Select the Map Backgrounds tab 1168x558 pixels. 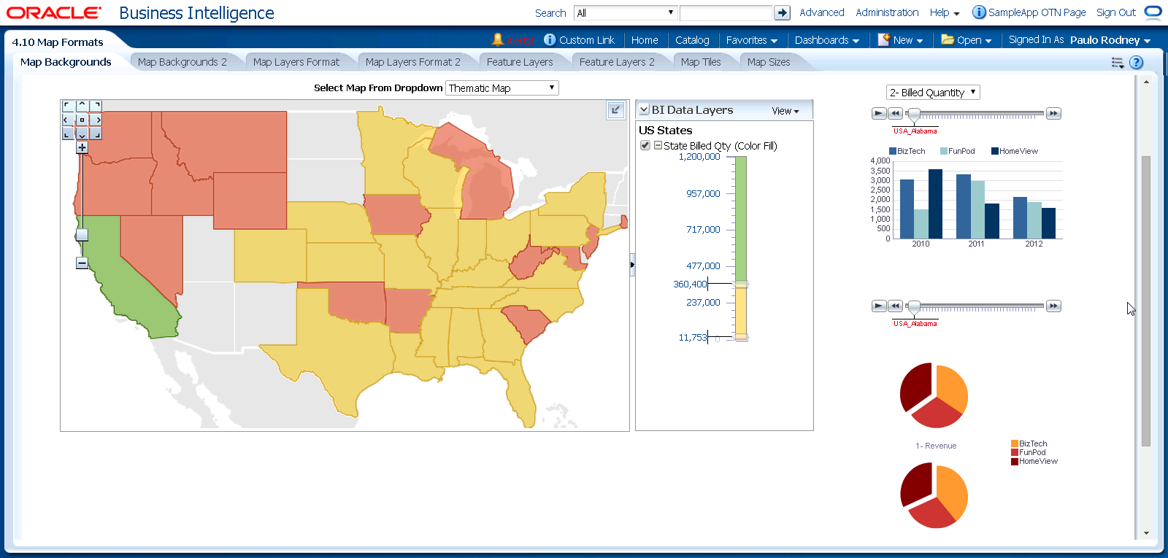66,62
